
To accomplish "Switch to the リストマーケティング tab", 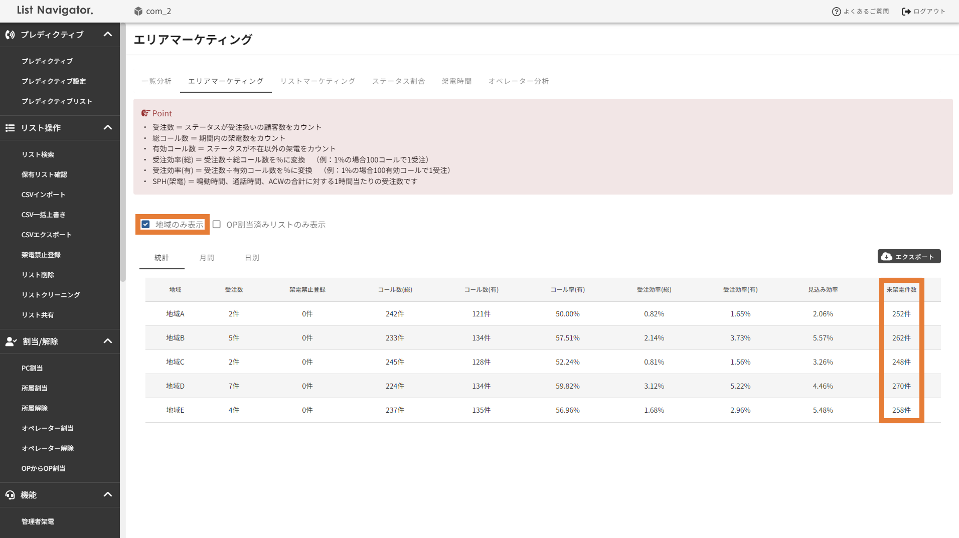I will pyautogui.click(x=317, y=81).
